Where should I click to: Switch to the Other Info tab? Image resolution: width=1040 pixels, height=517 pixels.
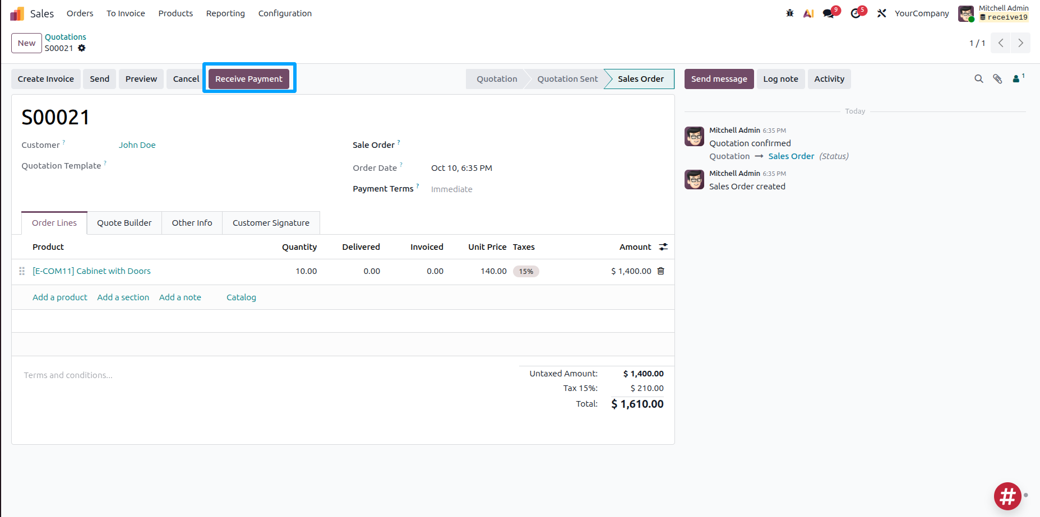[x=192, y=223]
